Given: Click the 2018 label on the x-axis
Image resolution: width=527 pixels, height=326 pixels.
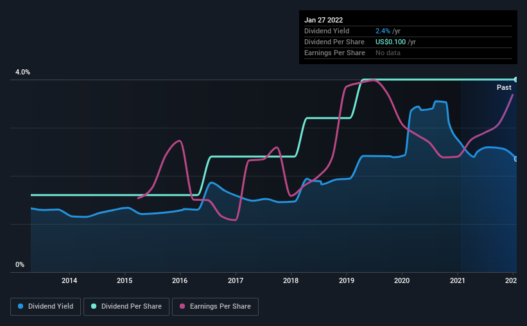Looking at the screenshot, I should coord(291,280).
